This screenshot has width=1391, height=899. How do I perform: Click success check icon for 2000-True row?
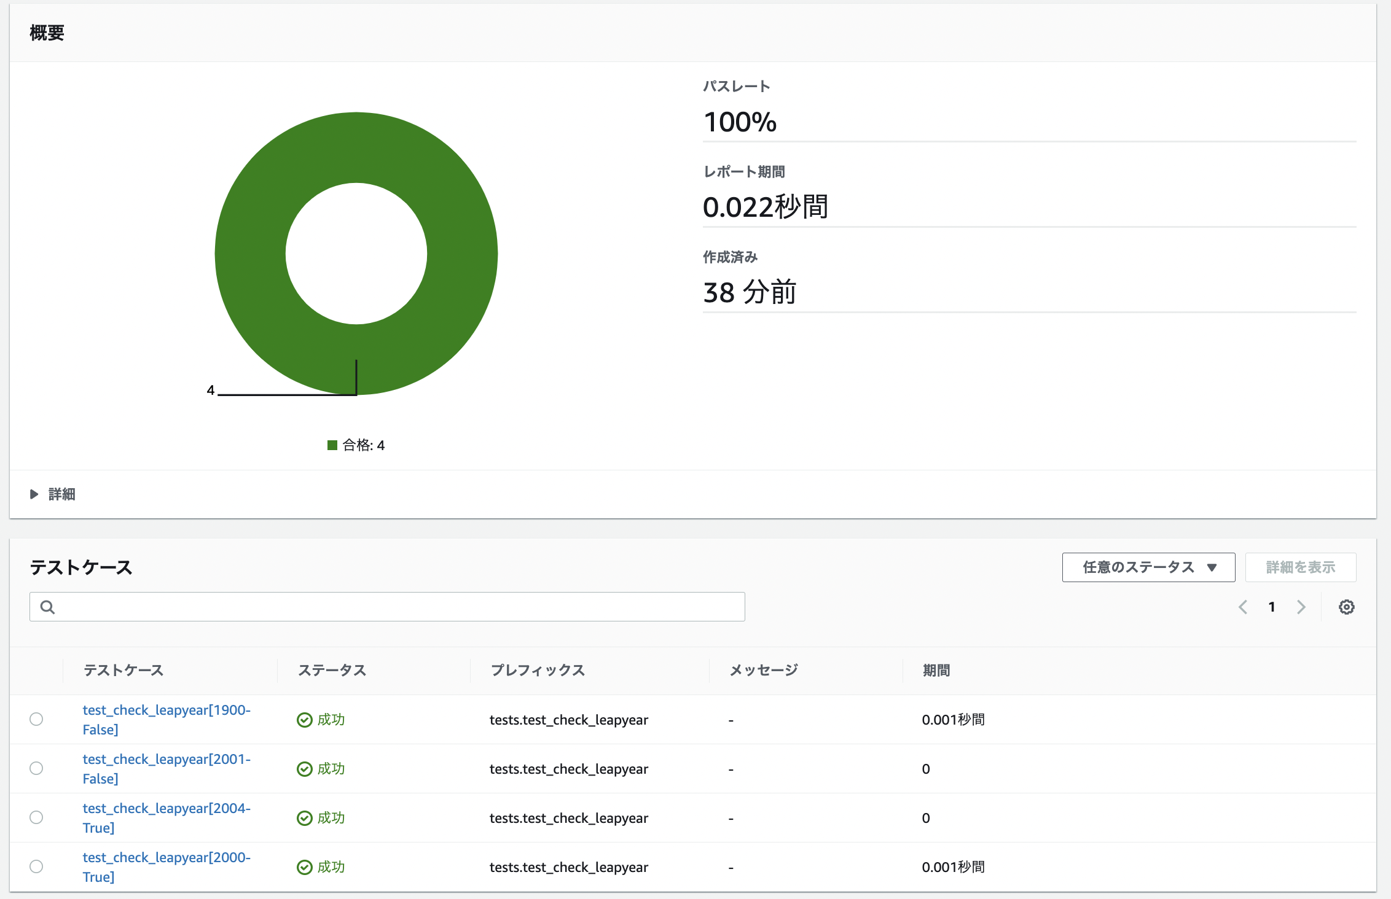point(304,867)
